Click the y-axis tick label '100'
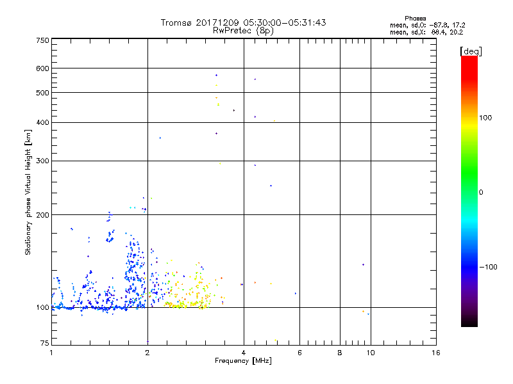 coord(43,308)
